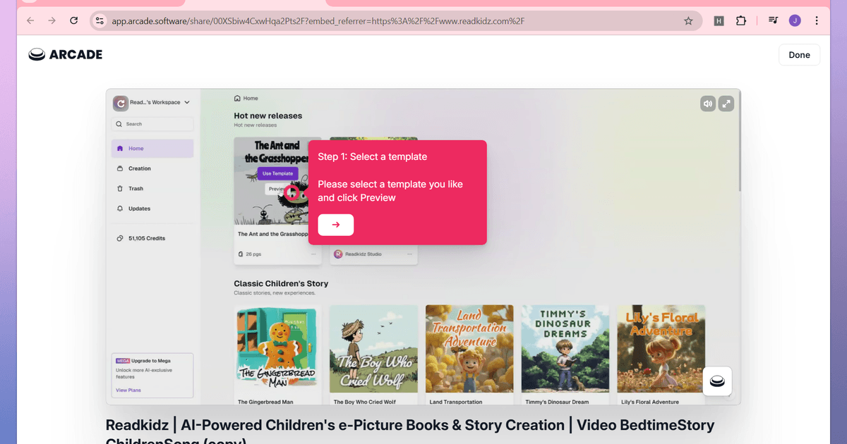The height and width of the screenshot is (444, 847).
Task: Click the Preview button on the Ant card
Action: 276,189
